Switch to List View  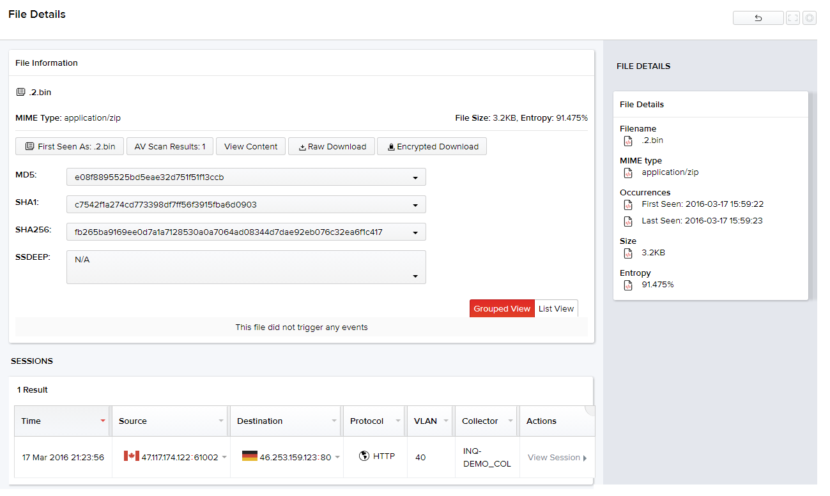point(556,308)
